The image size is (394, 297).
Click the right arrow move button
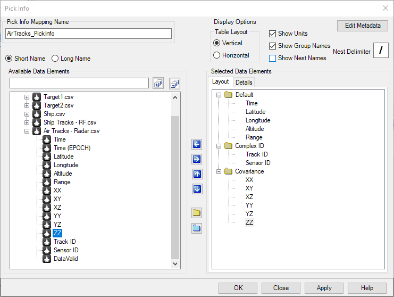[x=197, y=159]
